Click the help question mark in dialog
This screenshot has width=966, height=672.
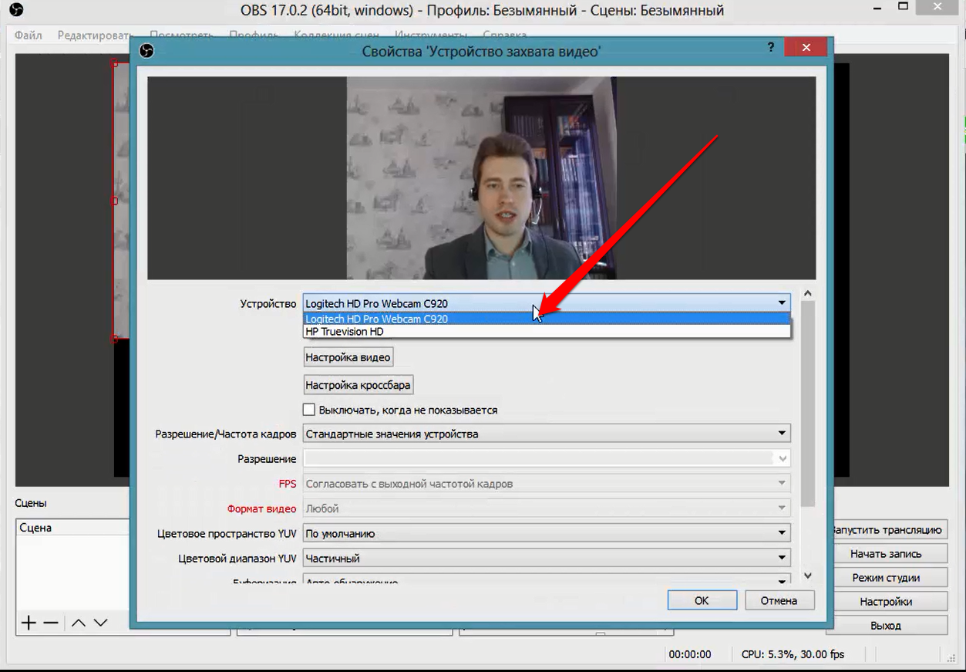pos(770,48)
